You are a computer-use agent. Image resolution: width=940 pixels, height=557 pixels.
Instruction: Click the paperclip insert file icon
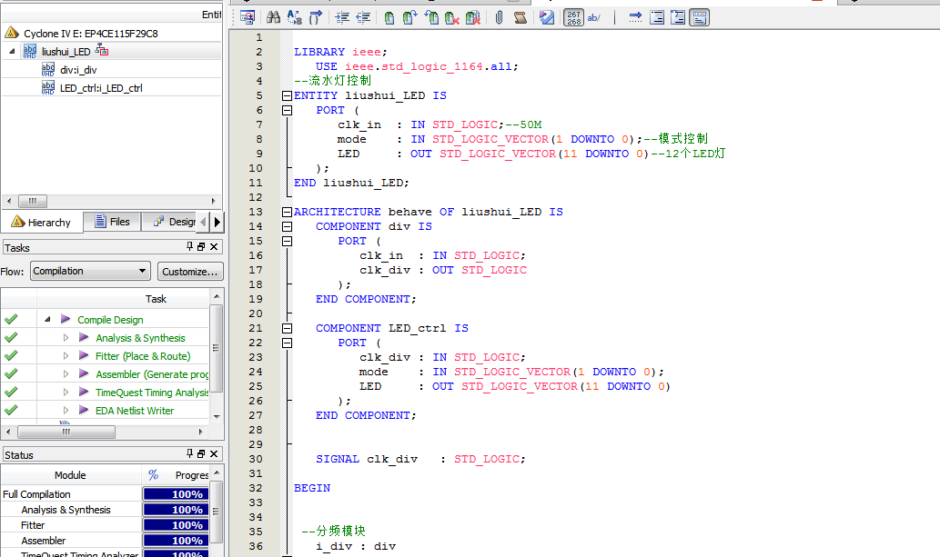tap(499, 17)
